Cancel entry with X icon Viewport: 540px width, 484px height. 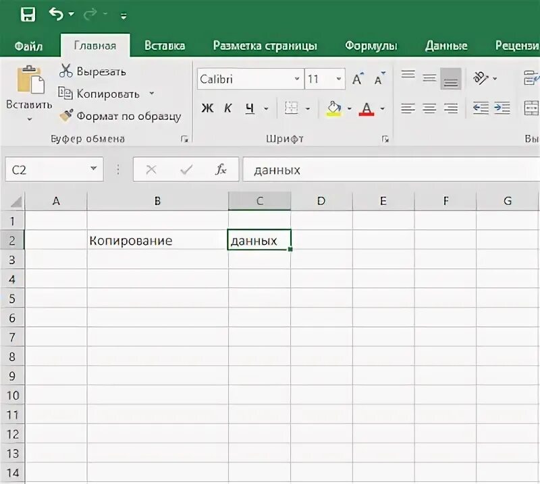151,170
